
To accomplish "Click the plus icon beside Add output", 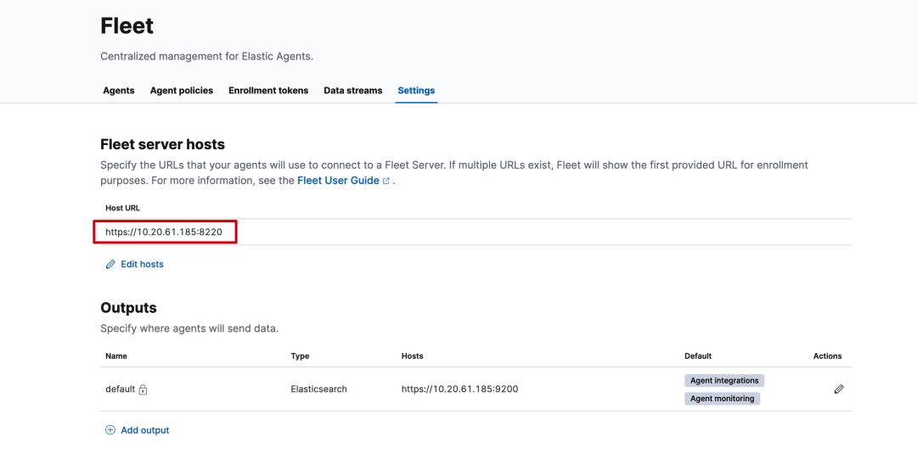I will 110,430.
